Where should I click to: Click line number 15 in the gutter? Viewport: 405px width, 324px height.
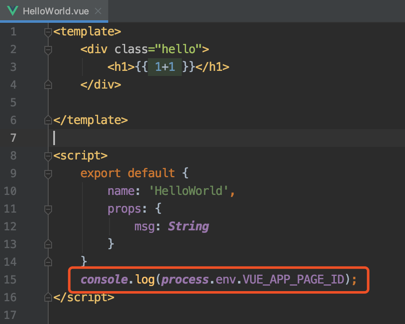point(10,280)
